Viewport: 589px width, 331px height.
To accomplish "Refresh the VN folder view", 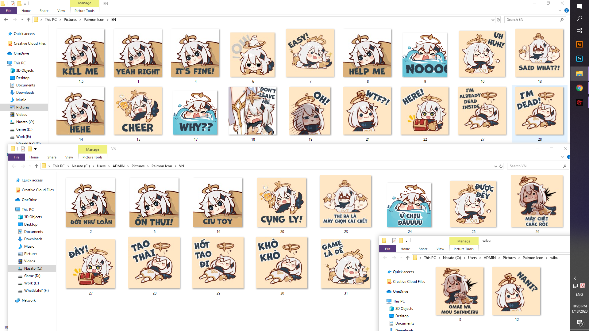I will 501,166.
